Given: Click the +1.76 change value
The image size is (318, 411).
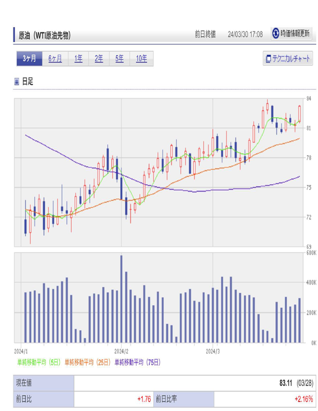Looking at the screenshot, I should 144,399.
